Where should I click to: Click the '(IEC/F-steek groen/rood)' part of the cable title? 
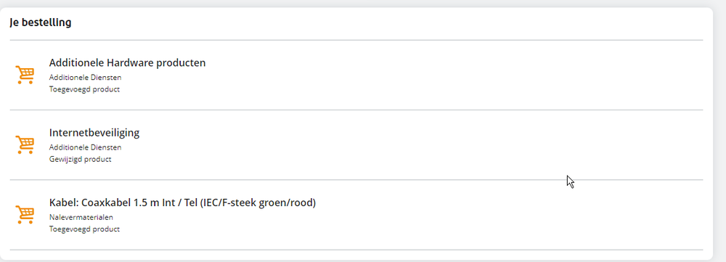[x=258, y=202]
